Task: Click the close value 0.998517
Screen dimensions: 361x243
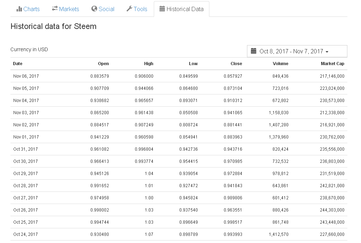Action: (x=233, y=222)
